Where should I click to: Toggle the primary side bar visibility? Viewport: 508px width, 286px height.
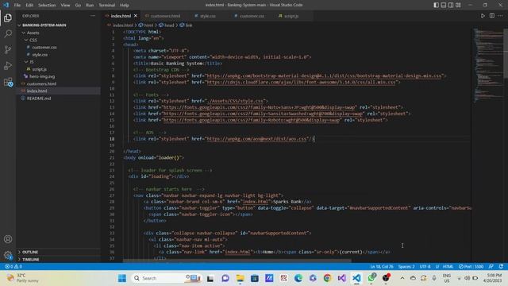(x=436, y=5)
